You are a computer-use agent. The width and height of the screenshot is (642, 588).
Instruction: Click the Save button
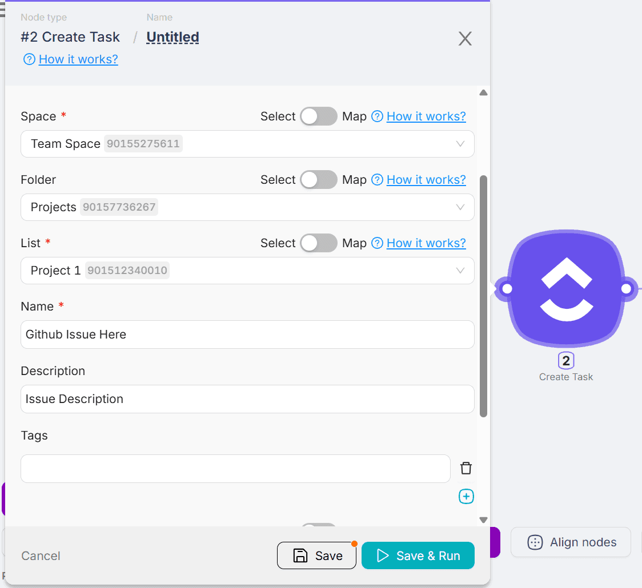click(317, 555)
